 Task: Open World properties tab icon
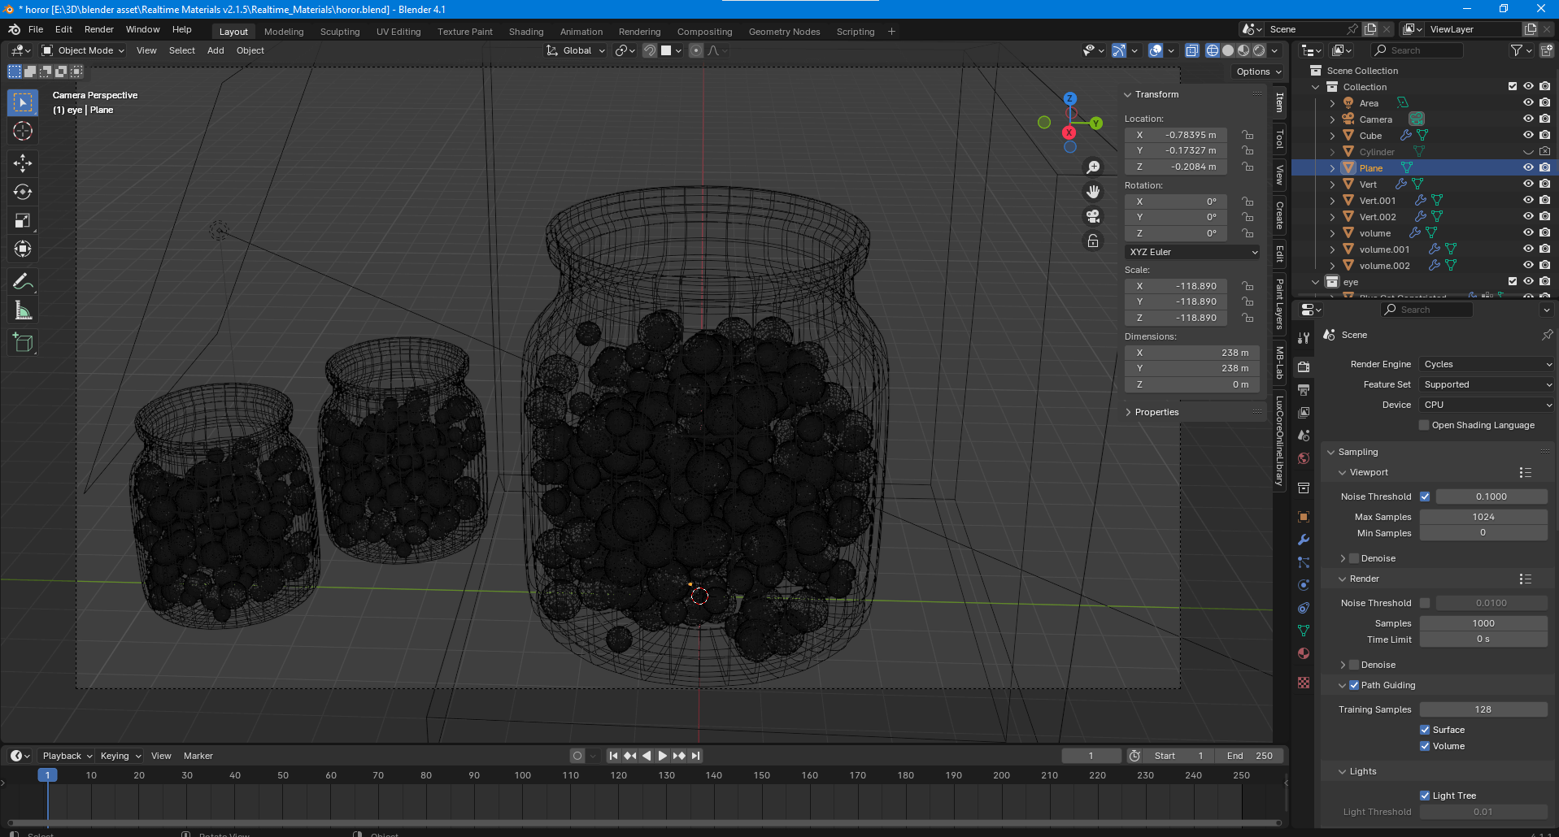tap(1304, 458)
